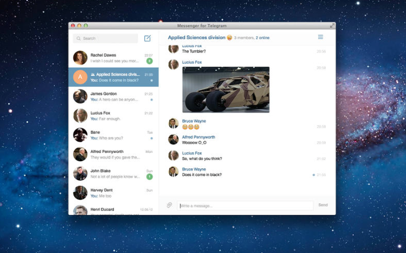Click Lucius Fox avatar beside 'The Tumbler?' message
This screenshot has width=406, height=253.
[173, 49]
